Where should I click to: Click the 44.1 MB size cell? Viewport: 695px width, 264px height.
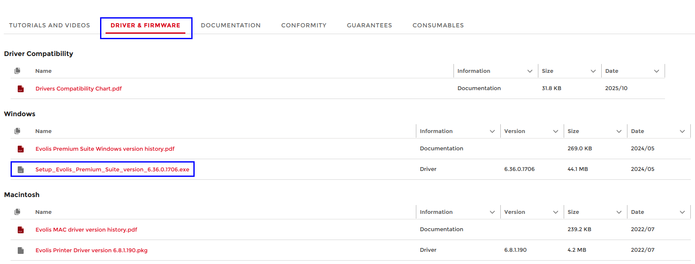pos(578,169)
